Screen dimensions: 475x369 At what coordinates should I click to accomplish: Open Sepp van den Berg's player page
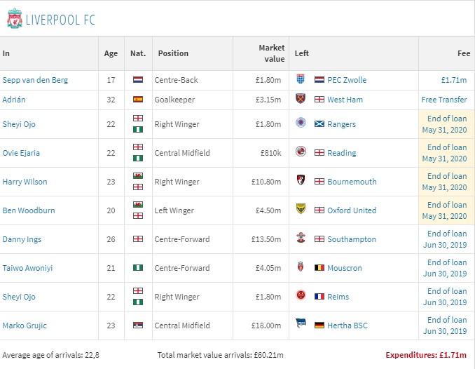[x=35, y=80]
